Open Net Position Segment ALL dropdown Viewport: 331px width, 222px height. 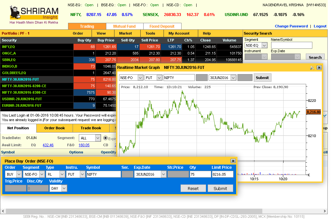pos(97,138)
